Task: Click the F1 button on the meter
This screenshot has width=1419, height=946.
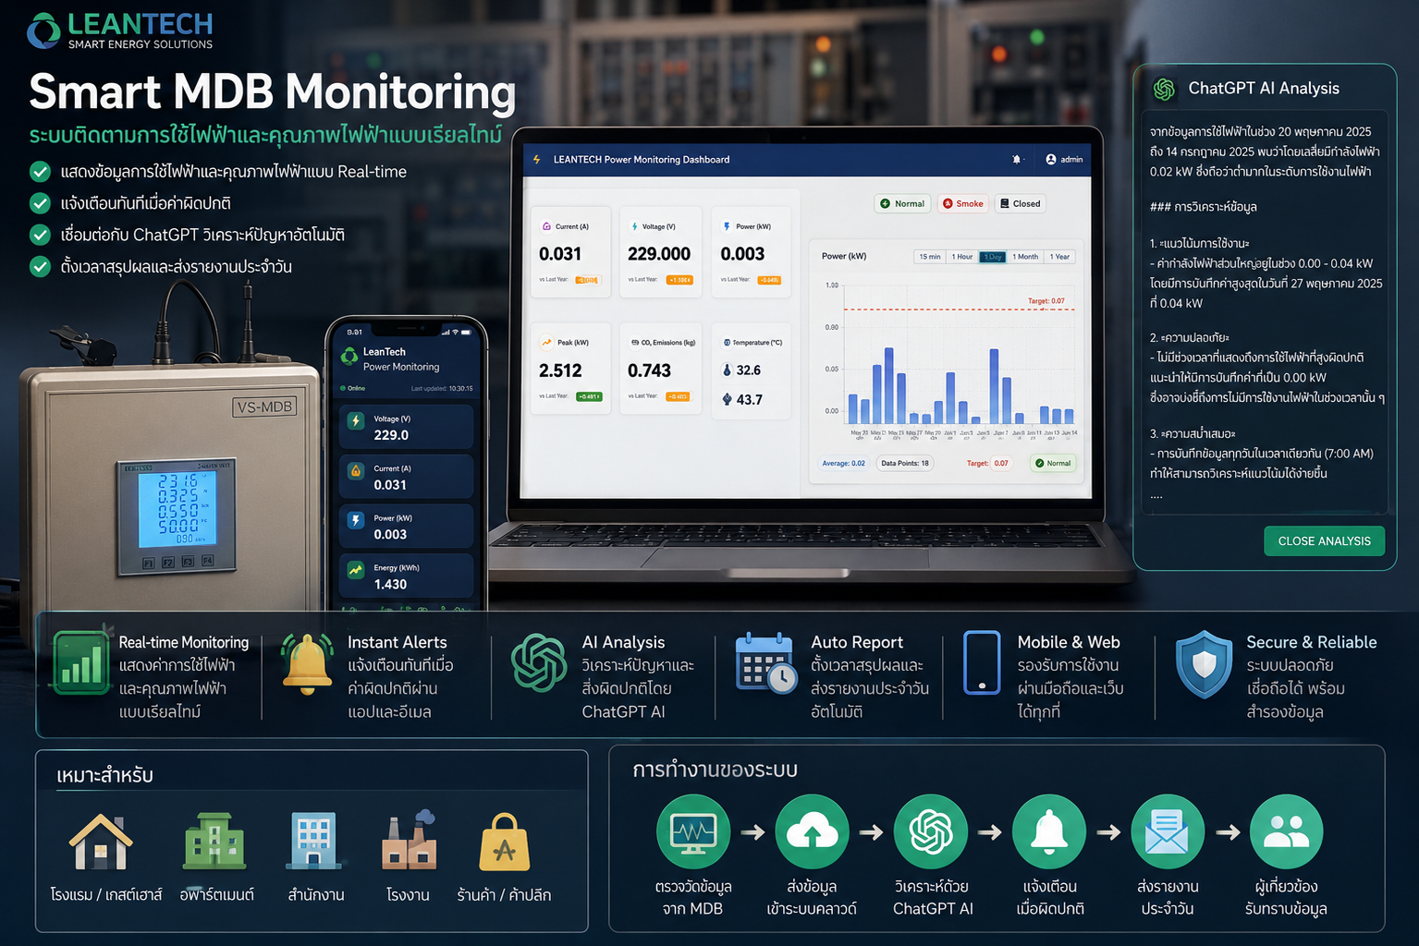Action: point(148,563)
